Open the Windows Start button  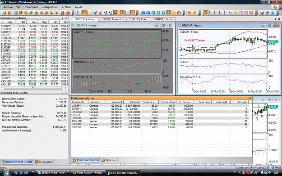[x=6, y=172]
